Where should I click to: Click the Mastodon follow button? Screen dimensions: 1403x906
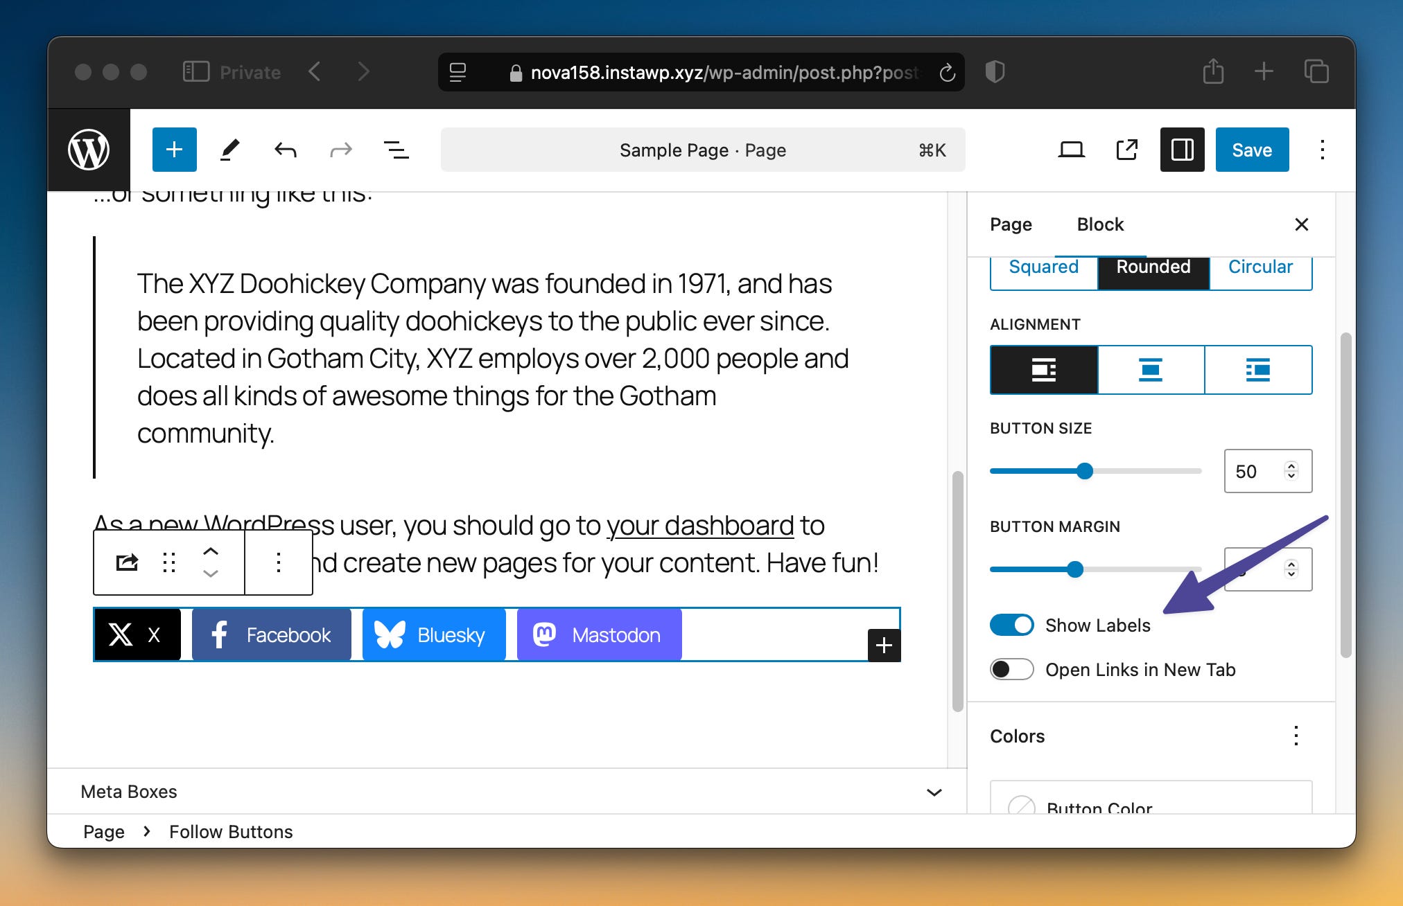pos(599,635)
